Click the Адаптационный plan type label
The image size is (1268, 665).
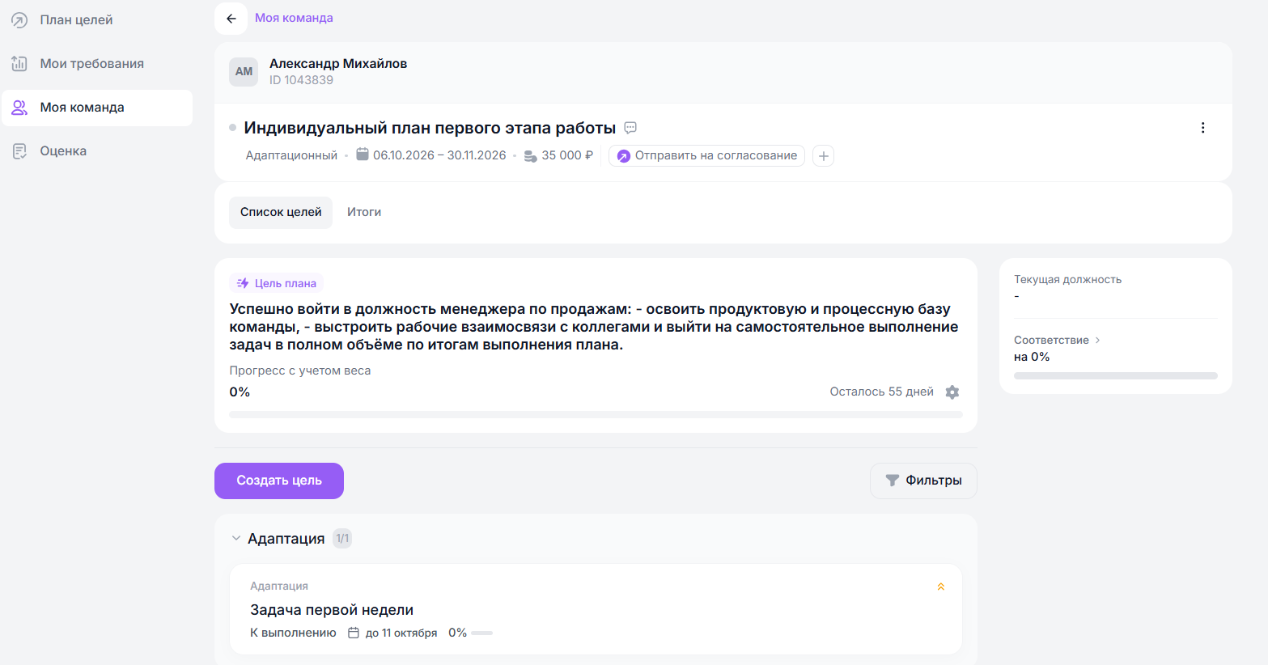(291, 155)
